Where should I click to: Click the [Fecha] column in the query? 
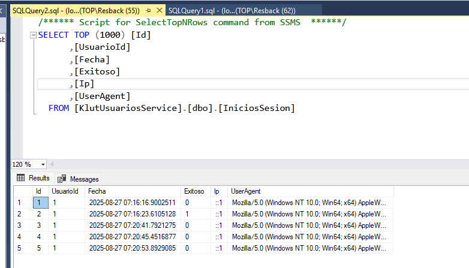(92, 60)
